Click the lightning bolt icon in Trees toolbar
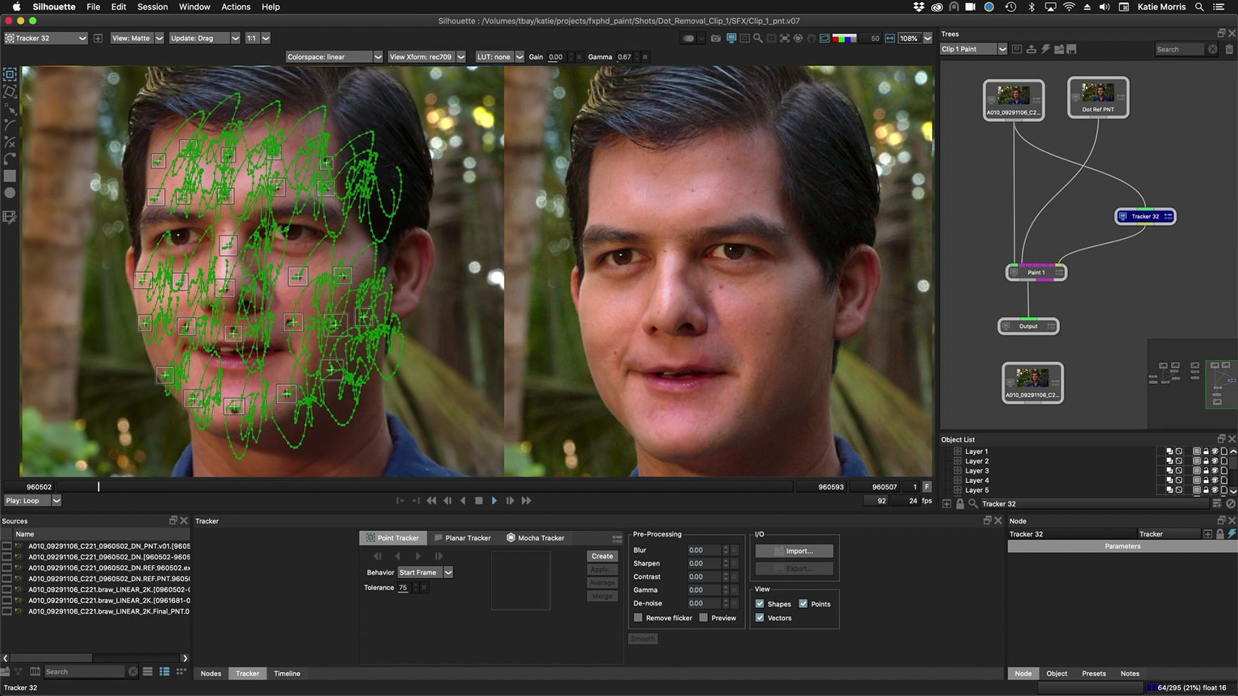The height and width of the screenshot is (696, 1238). coord(1045,49)
